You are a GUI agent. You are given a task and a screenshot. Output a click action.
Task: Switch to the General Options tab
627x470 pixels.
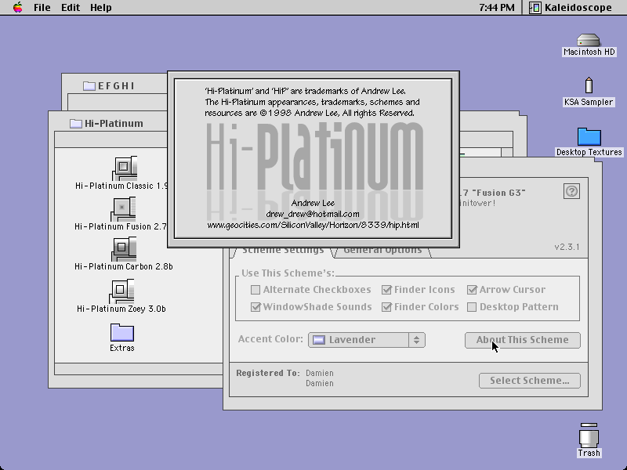click(382, 250)
